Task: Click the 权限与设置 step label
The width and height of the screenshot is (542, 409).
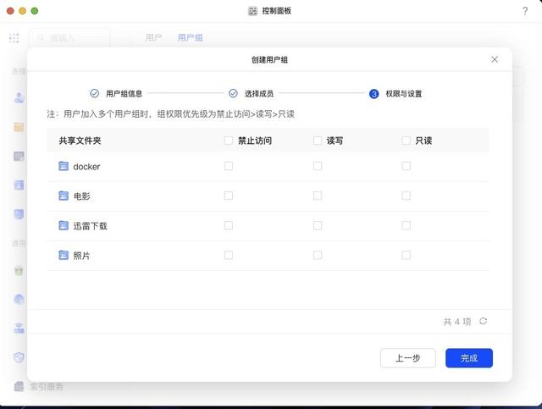Action: [404, 94]
